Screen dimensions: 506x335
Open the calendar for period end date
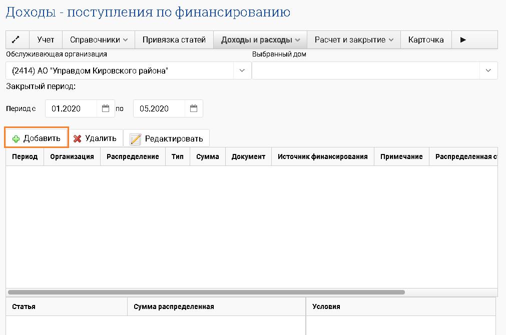194,108
